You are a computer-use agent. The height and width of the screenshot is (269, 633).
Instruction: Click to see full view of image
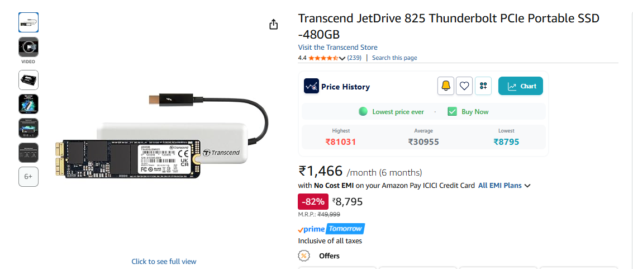pyautogui.click(x=164, y=261)
